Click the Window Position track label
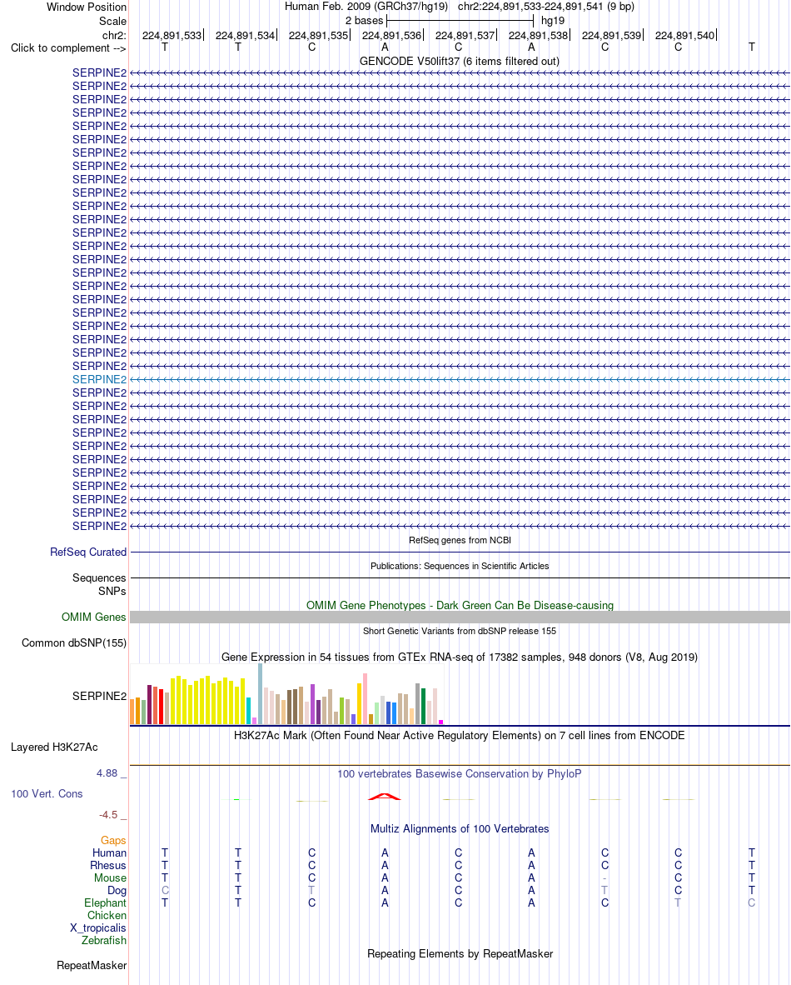 (x=86, y=7)
